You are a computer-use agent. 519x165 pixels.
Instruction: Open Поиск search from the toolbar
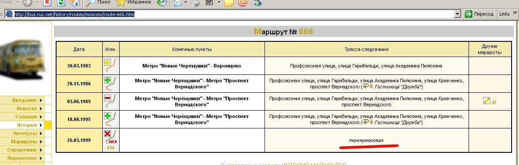coord(98,3)
